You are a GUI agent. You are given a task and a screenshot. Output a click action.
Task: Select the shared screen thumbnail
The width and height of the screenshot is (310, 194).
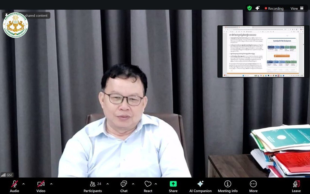point(261,51)
